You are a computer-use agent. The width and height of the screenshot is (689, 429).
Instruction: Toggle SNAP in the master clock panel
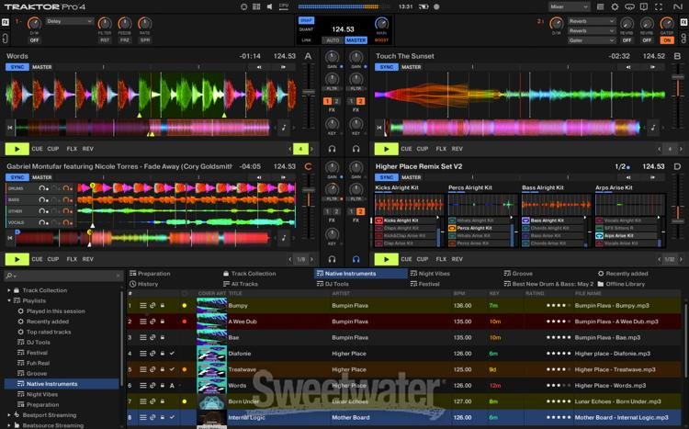[306, 20]
